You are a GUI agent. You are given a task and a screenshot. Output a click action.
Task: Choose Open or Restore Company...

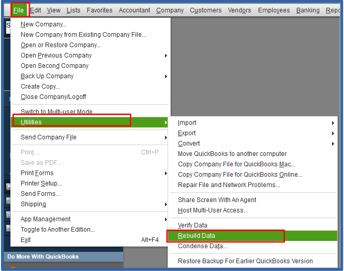(x=90, y=45)
